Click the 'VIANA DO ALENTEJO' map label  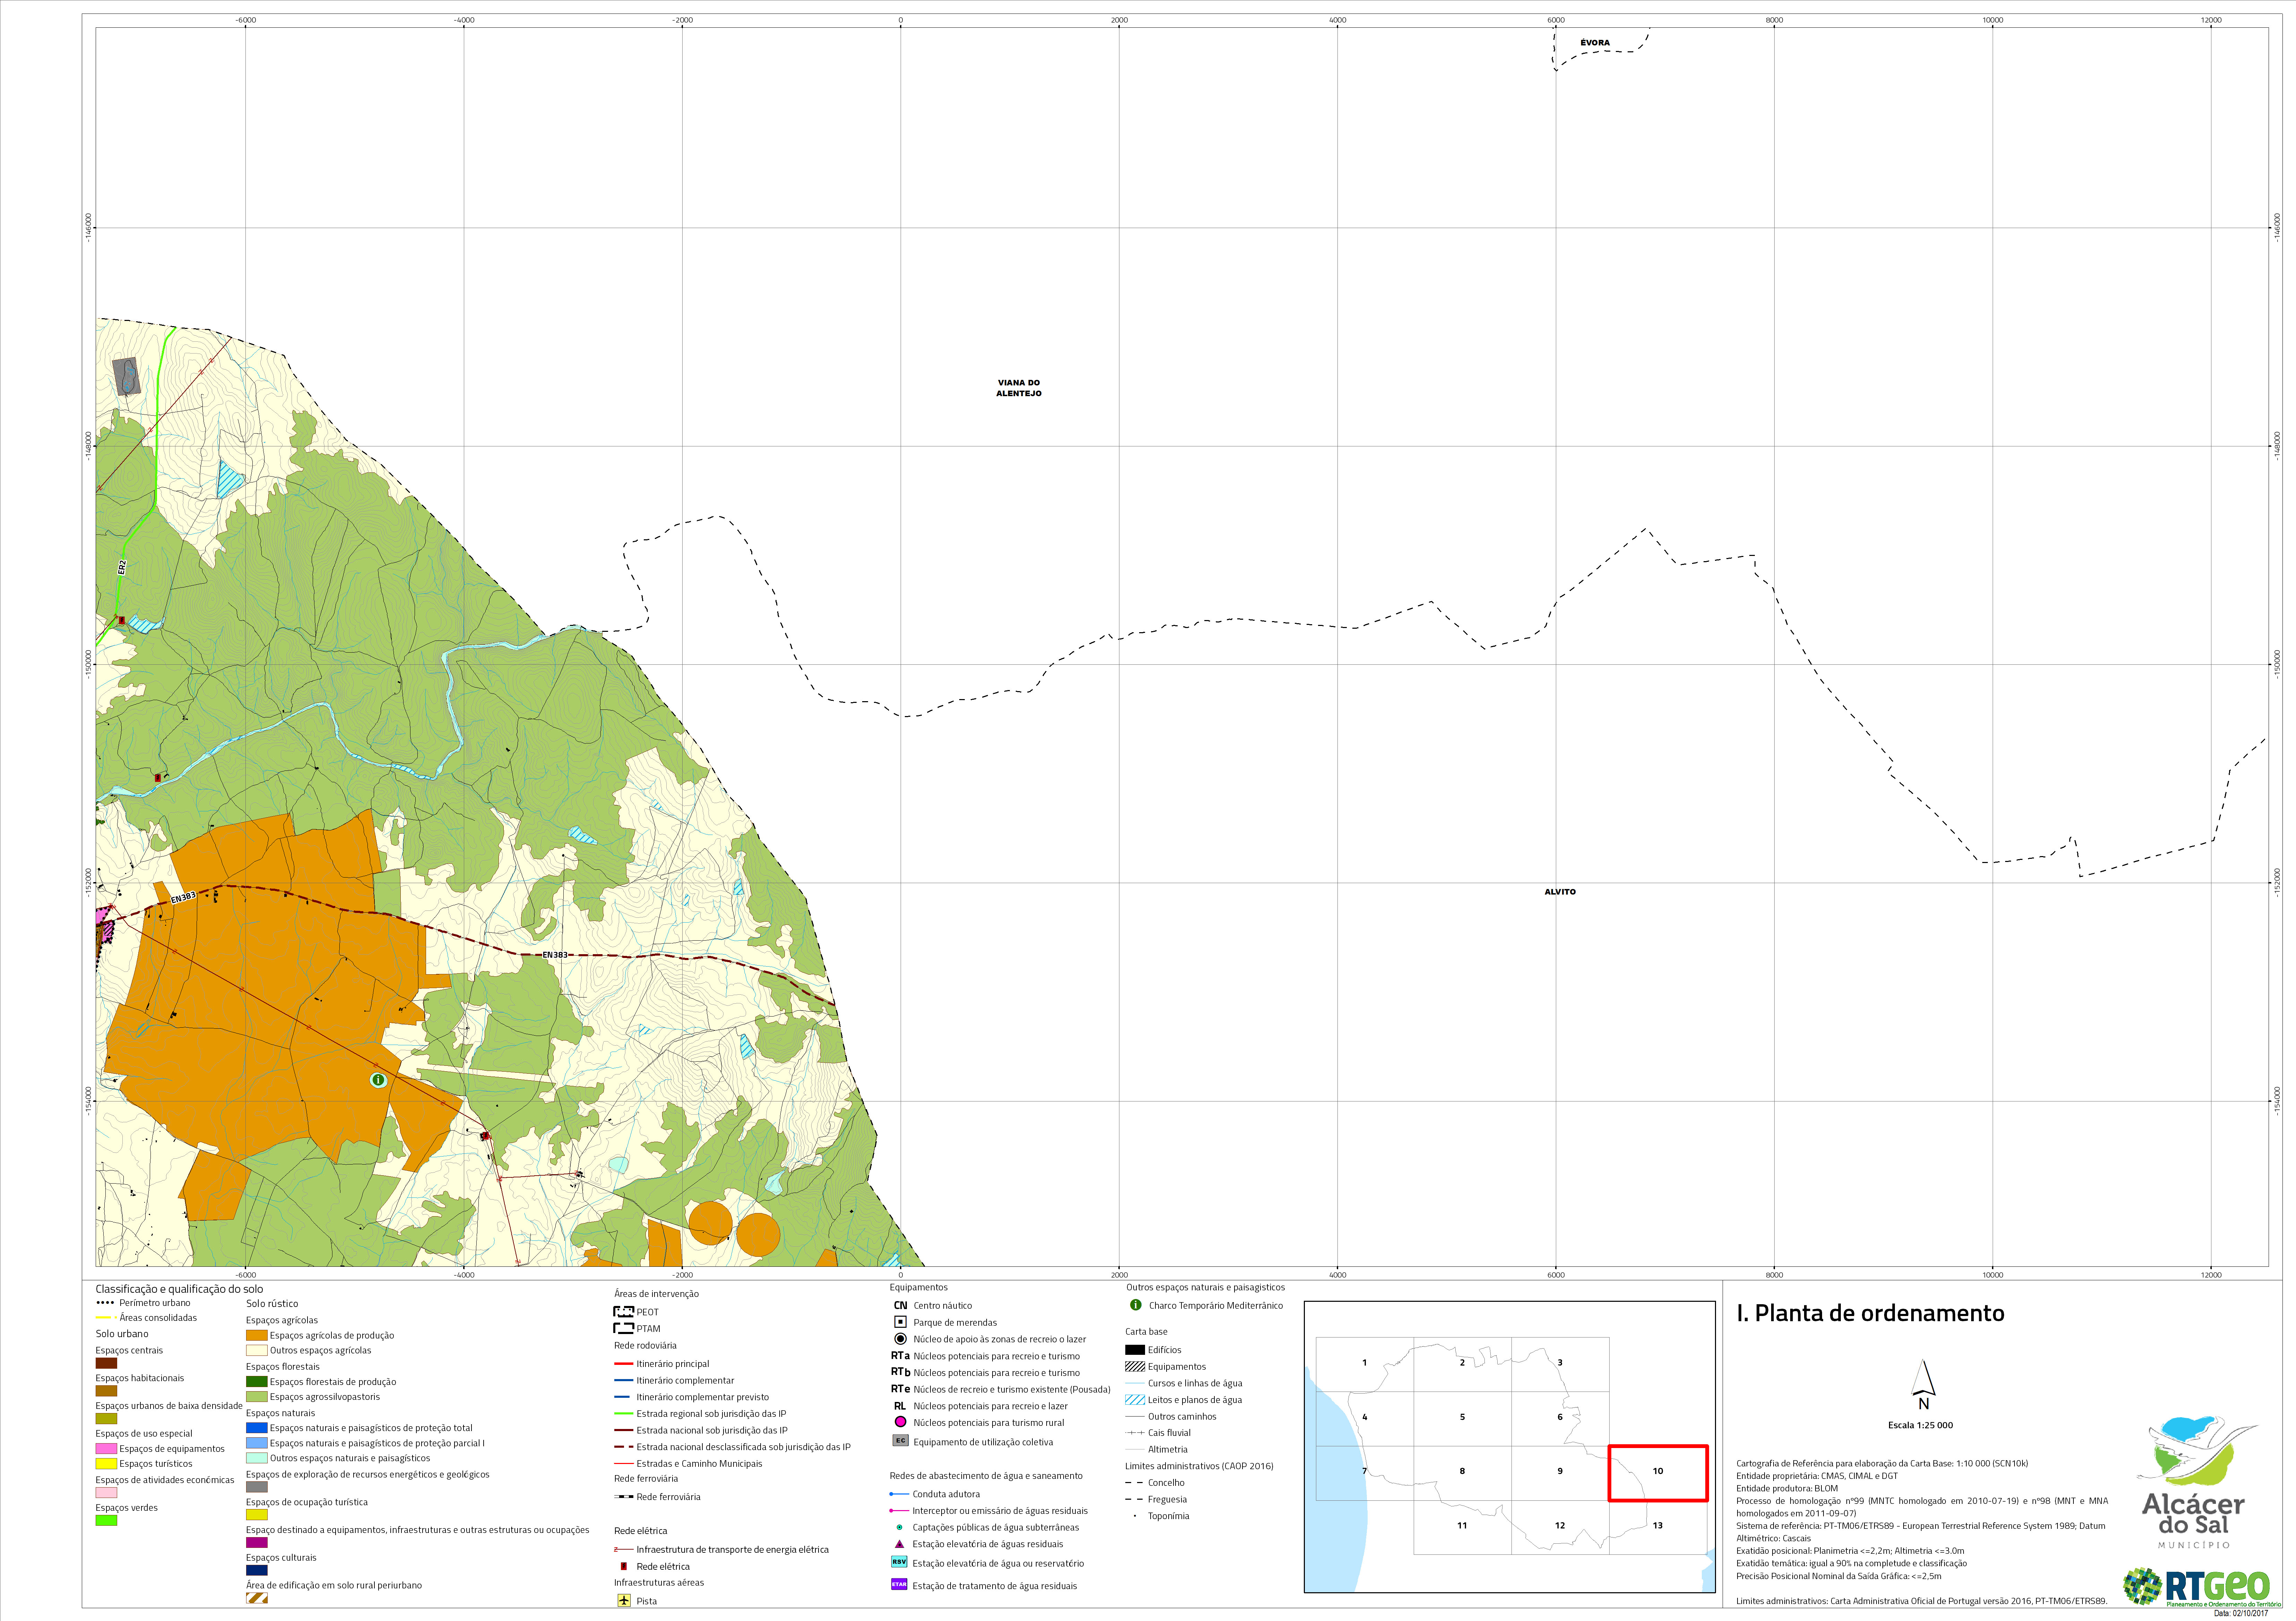pyautogui.click(x=1019, y=388)
